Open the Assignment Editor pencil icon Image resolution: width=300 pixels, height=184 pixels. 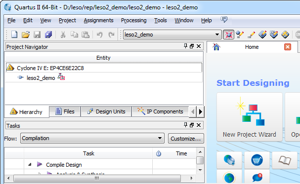point(251,35)
